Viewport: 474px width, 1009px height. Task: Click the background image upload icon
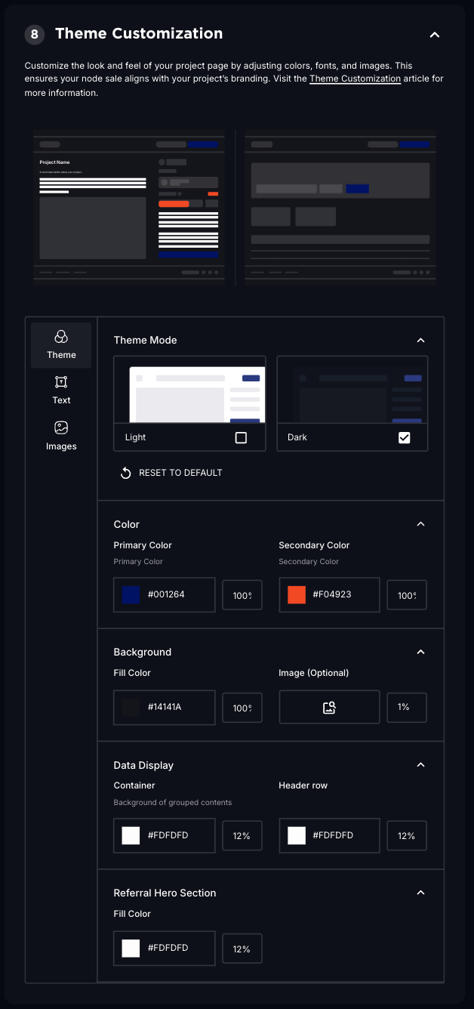click(329, 708)
